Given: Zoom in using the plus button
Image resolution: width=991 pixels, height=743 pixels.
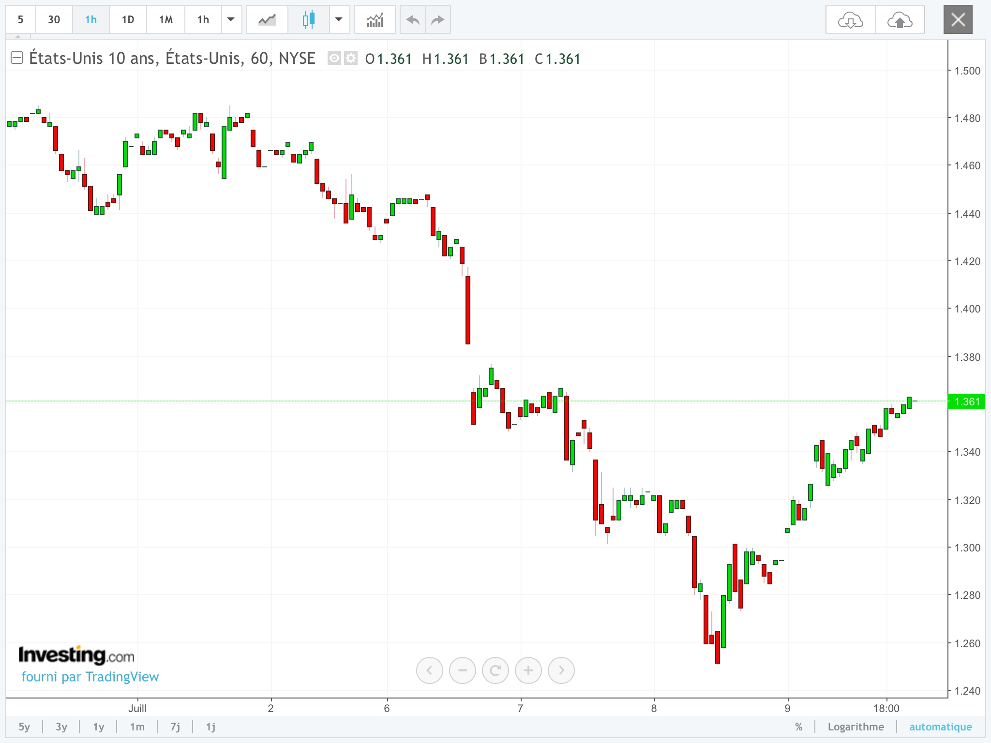Looking at the screenshot, I should [528, 670].
